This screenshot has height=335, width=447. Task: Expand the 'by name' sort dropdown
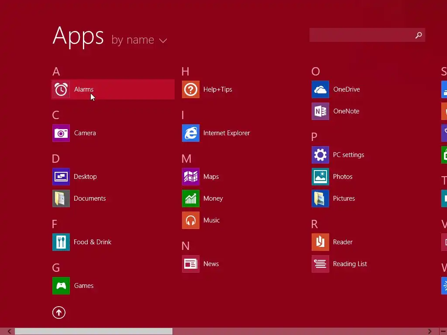point(139,40)
